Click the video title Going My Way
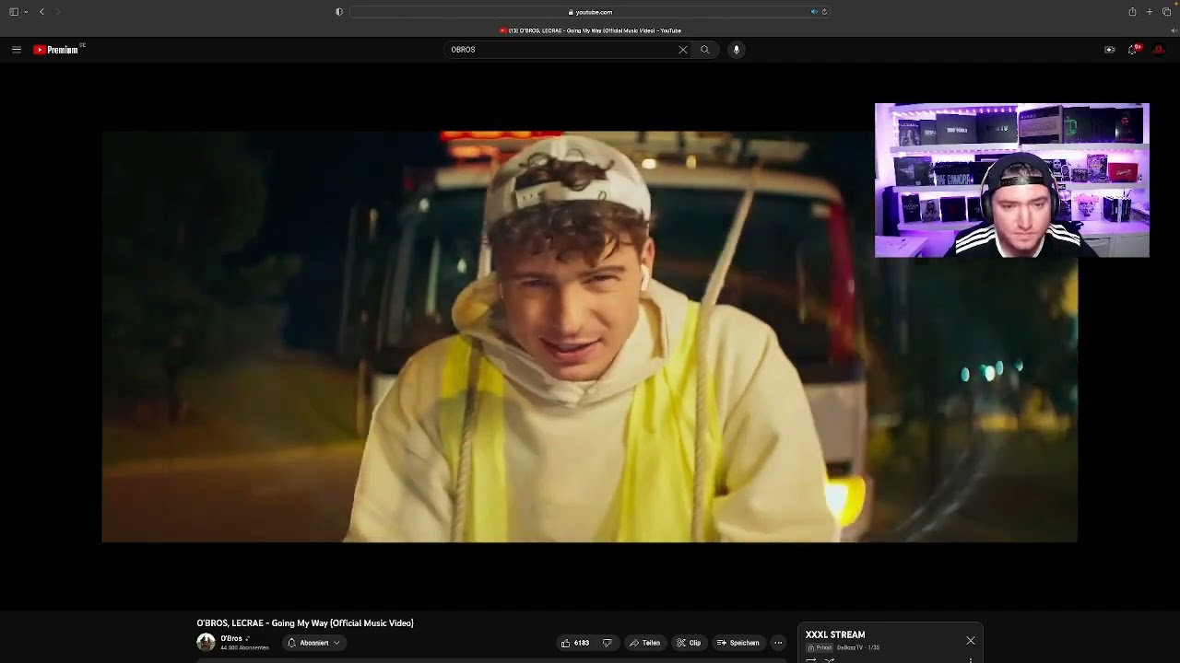This screenshot has width=1180, height=663. coord(305,623)
